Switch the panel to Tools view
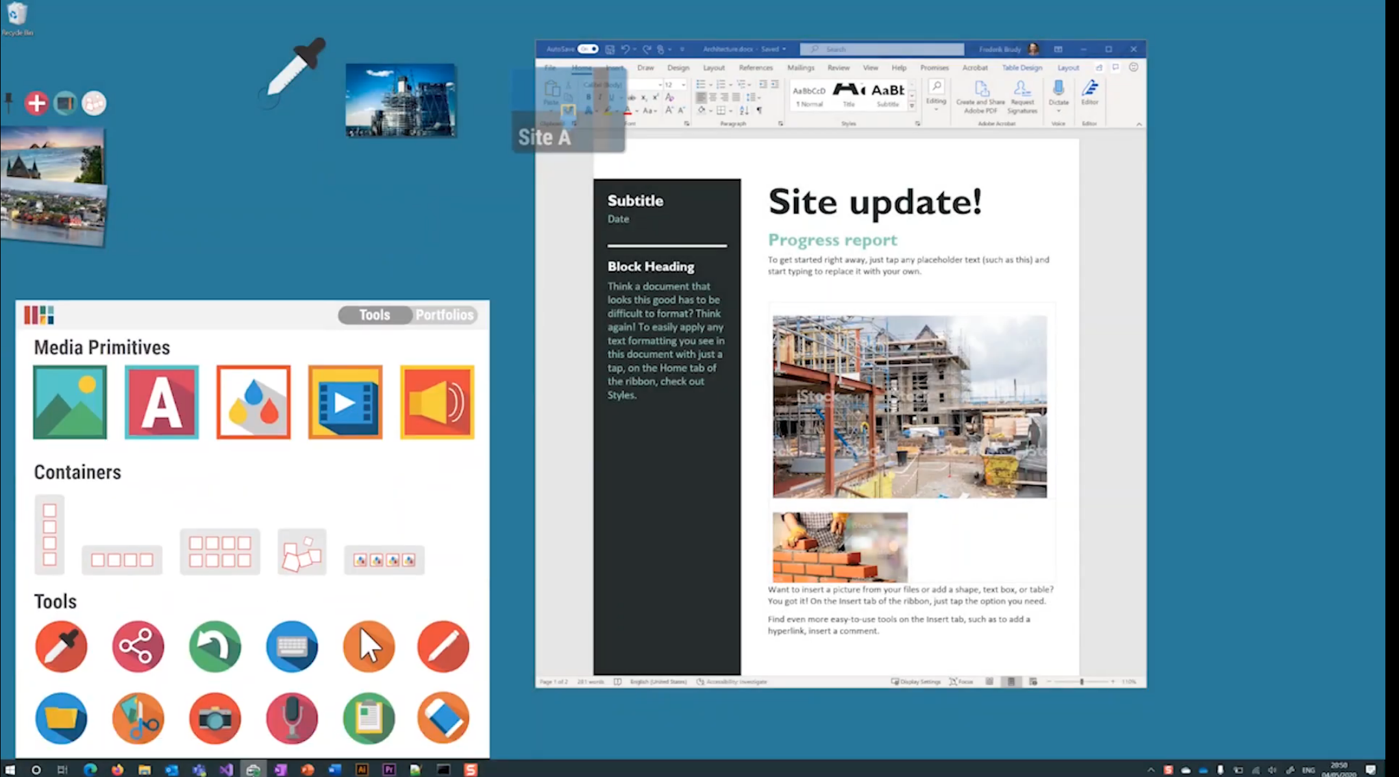 point(375,315)
